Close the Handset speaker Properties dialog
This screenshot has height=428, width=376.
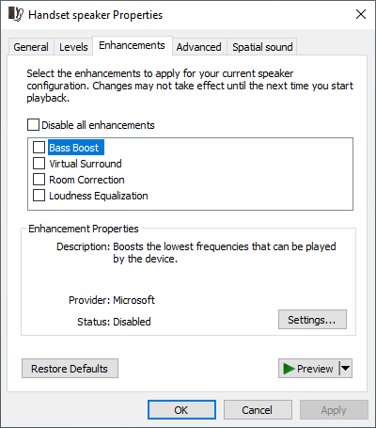361,14
